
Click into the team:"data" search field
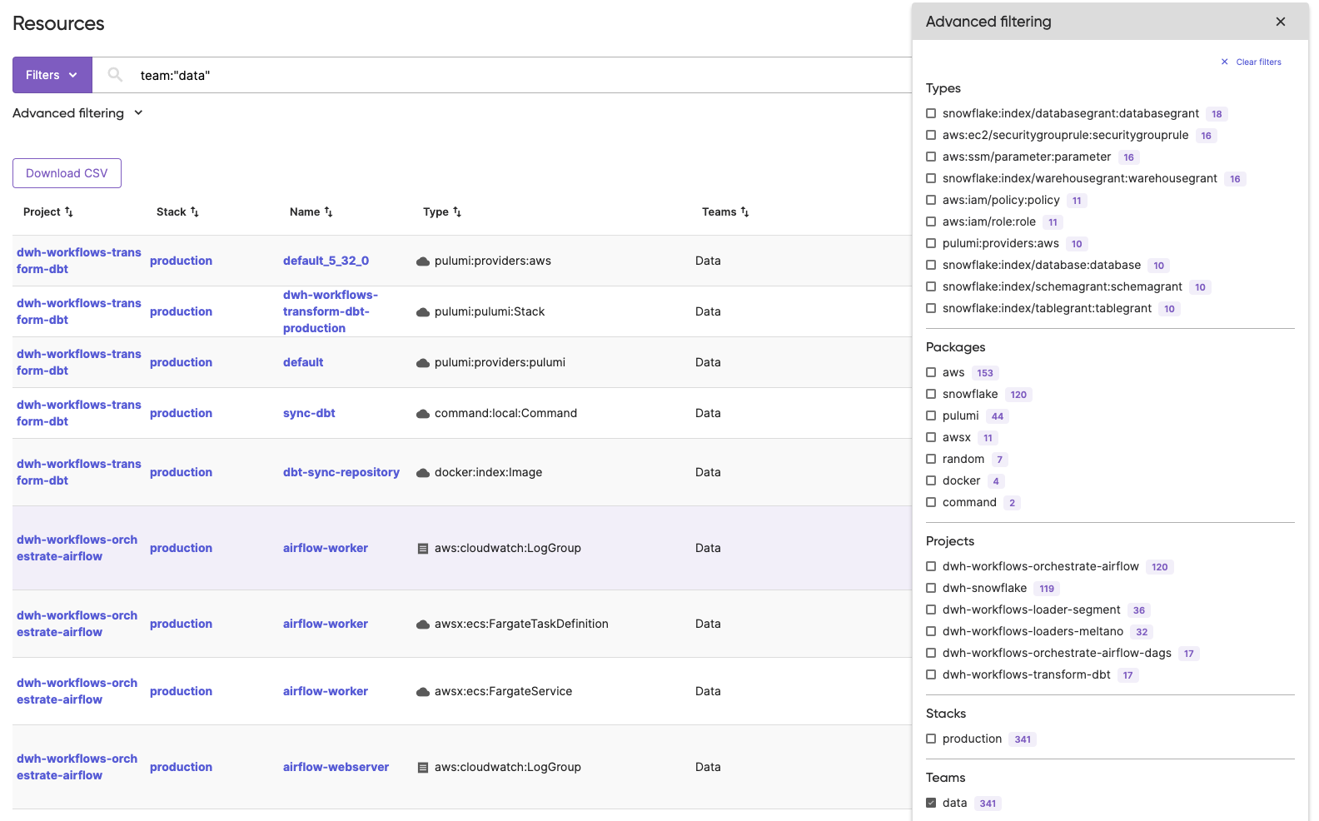pos(500,76)
